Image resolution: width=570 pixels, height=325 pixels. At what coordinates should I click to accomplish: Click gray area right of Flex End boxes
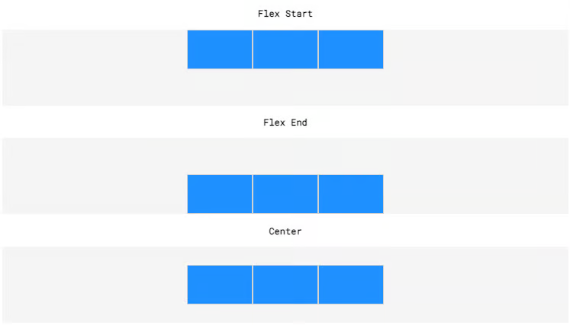click(476, 176)
